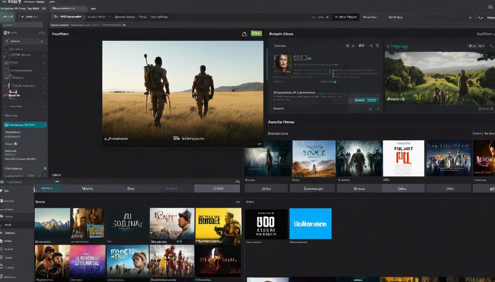Screen dimensions: 495x282
Task: Click the light gray last tab above the grid
Action: (x=217, y=188)
